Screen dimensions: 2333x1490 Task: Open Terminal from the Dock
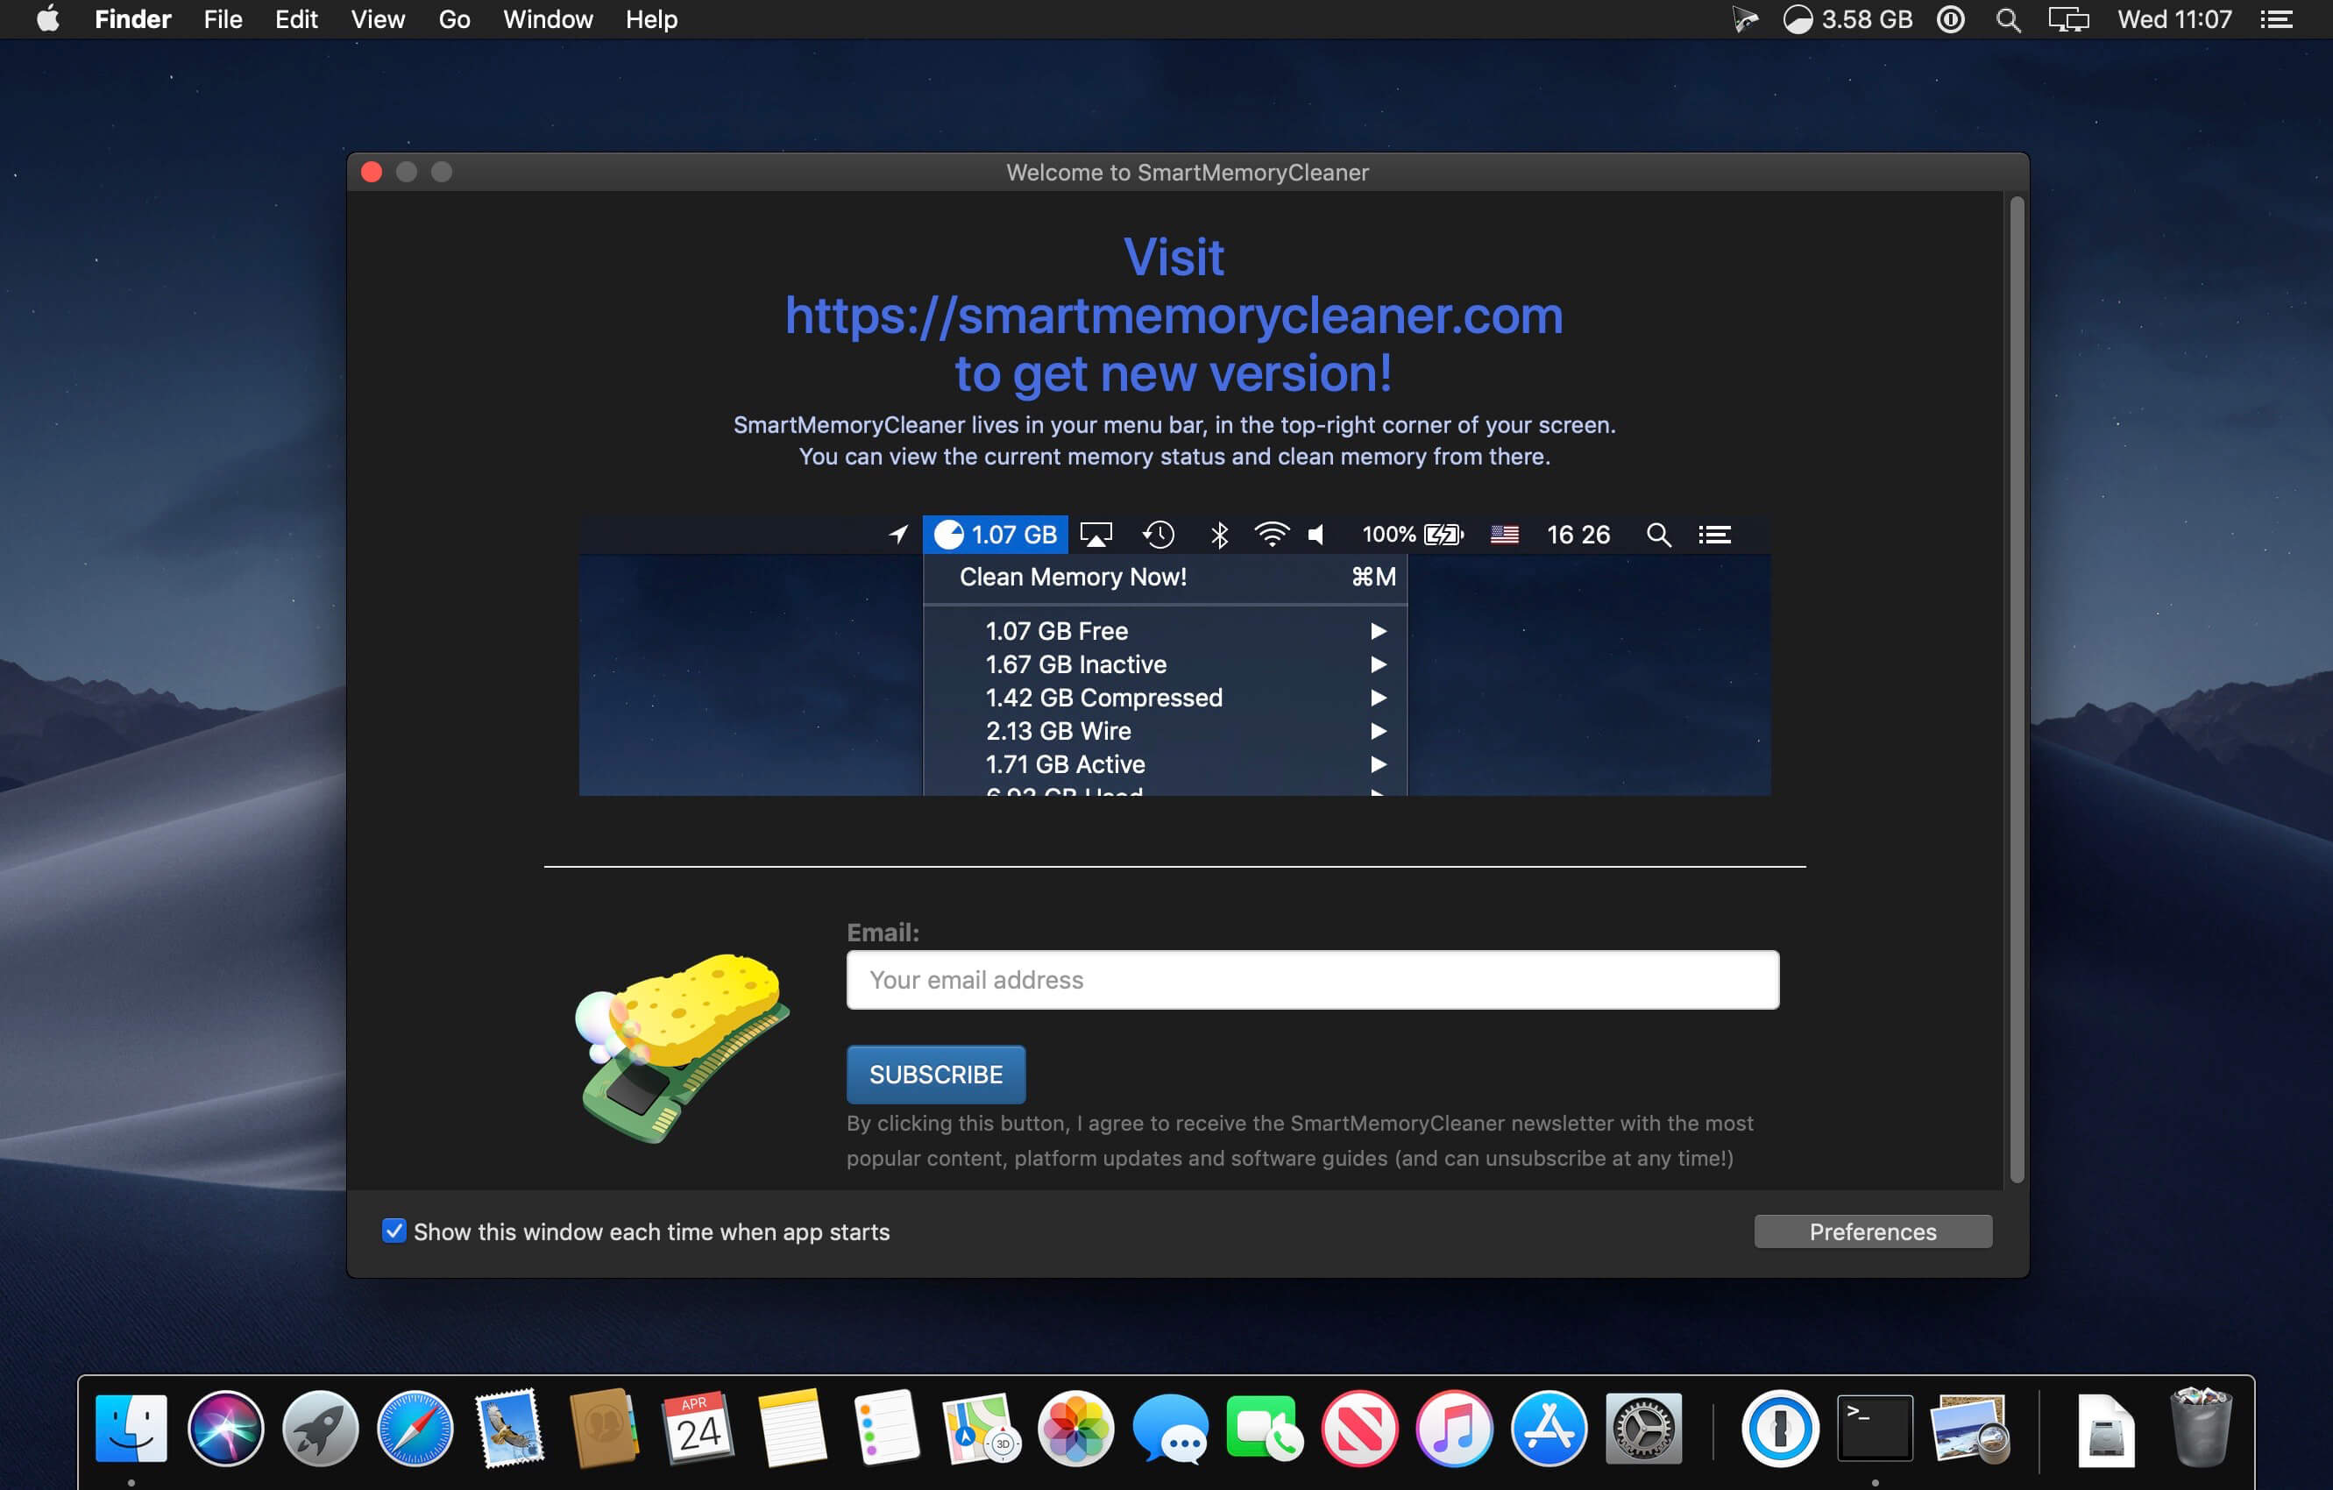click(x=1875, y=1428)
